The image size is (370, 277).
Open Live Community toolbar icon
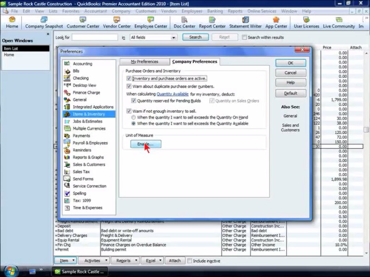point(339,23)
